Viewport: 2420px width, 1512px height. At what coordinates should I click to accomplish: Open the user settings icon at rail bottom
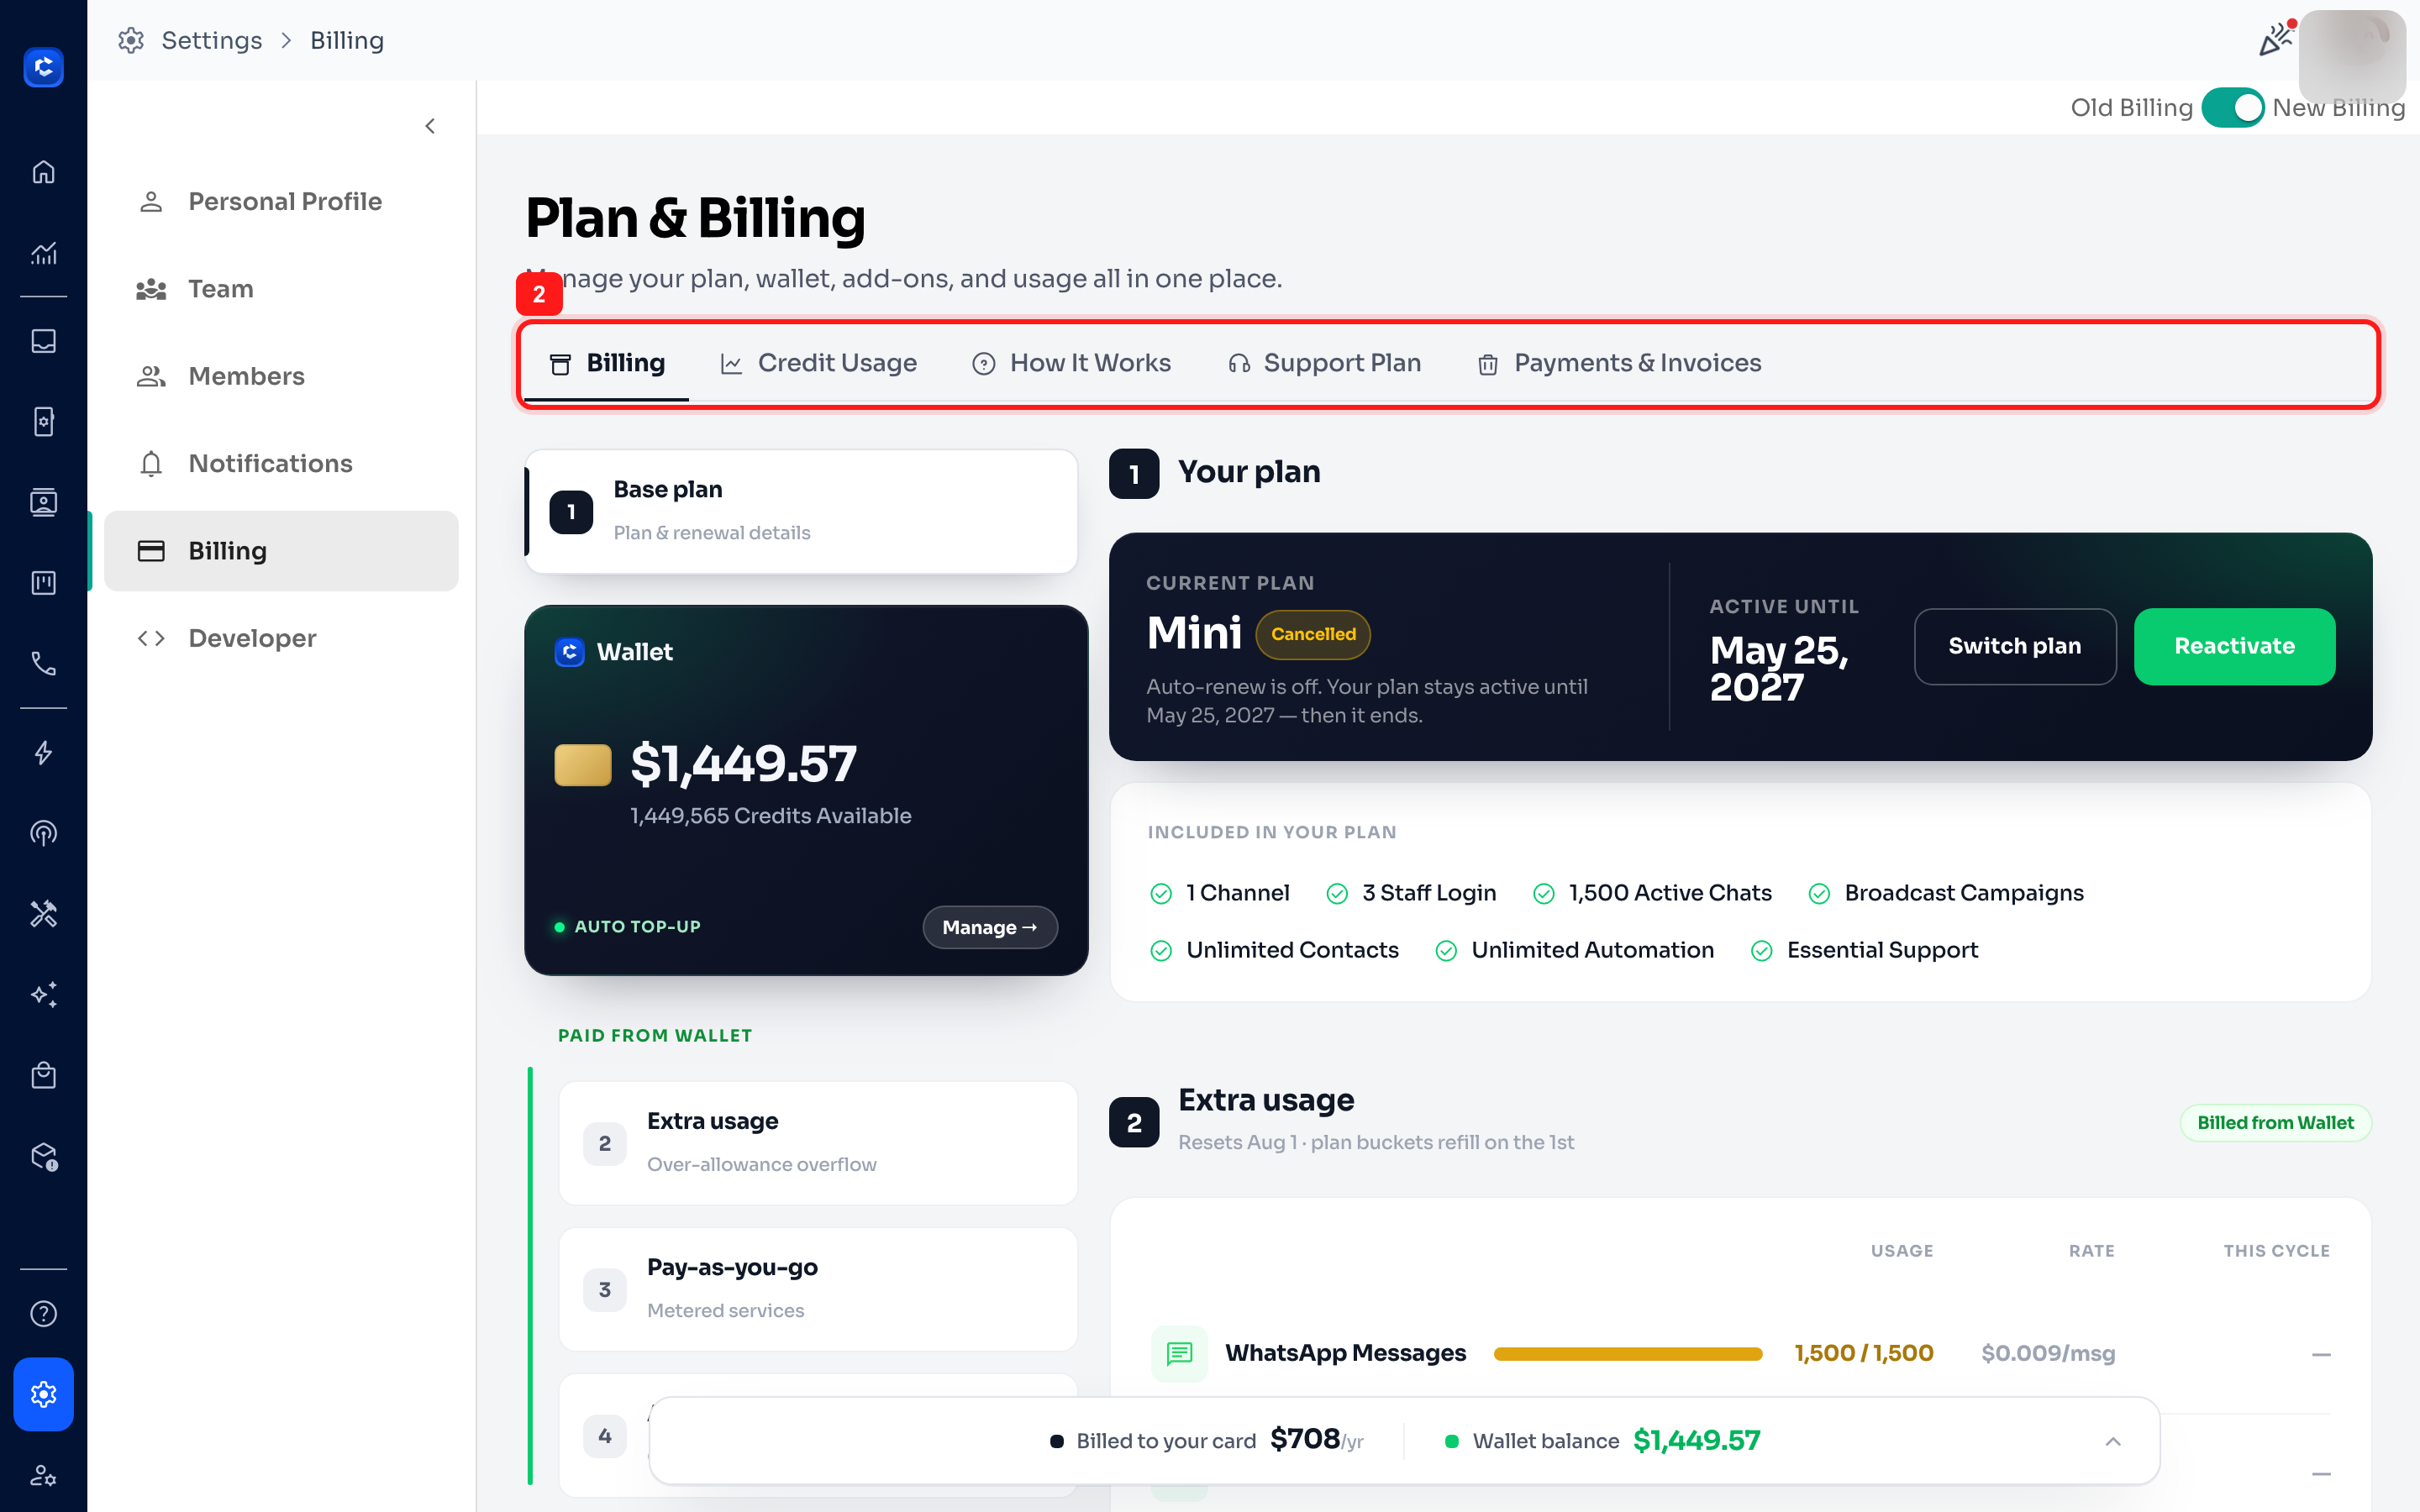pos(43,1475)
